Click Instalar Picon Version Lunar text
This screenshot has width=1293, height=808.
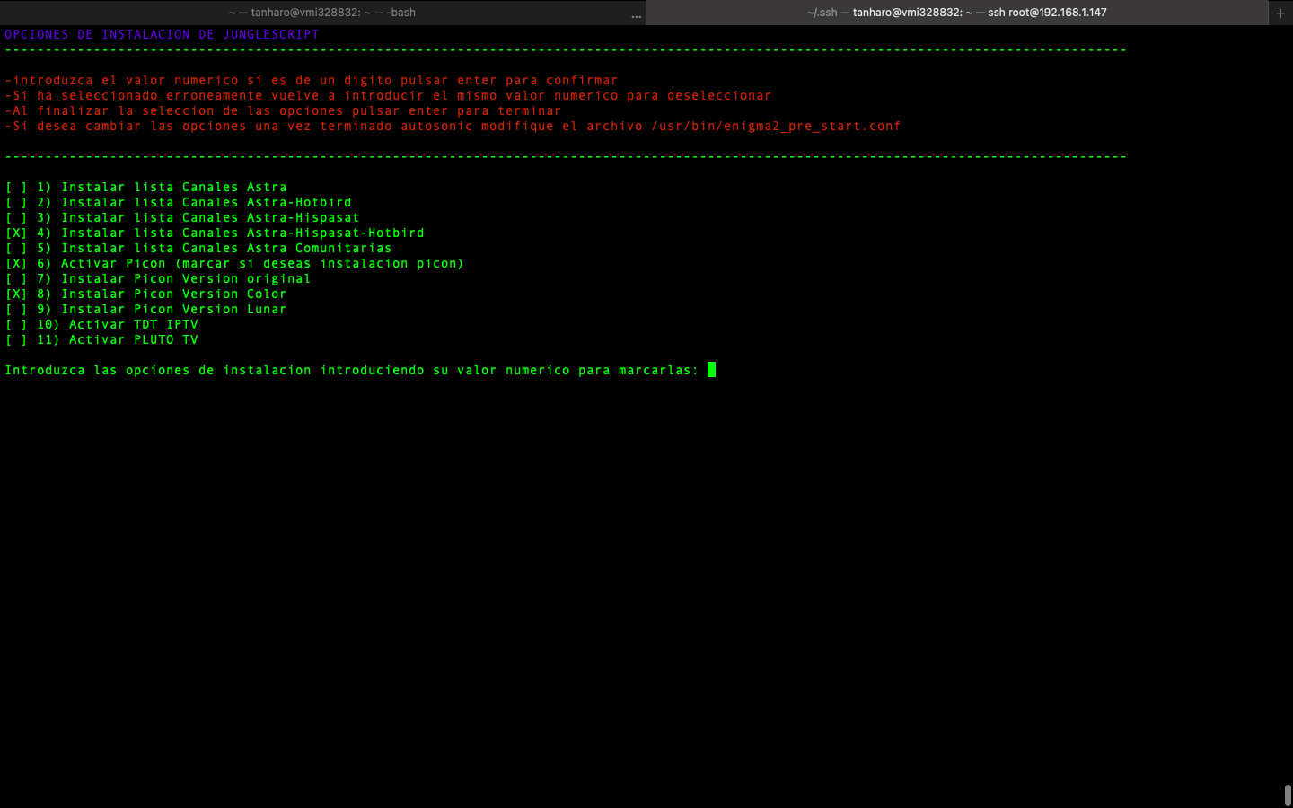pyautogui.click(x=173, y=310)
